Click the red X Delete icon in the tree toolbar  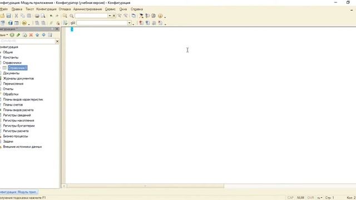tap(31, 35)
